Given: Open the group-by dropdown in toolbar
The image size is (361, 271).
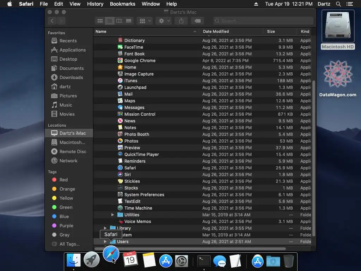Looking at the screenshot, I should tap(145, 21).
